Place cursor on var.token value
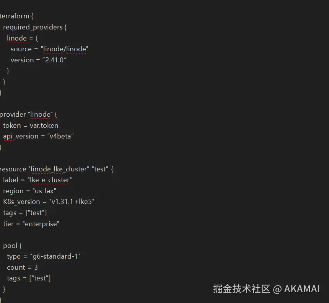Viewport: 329px width, 303px height. (44, 125)
